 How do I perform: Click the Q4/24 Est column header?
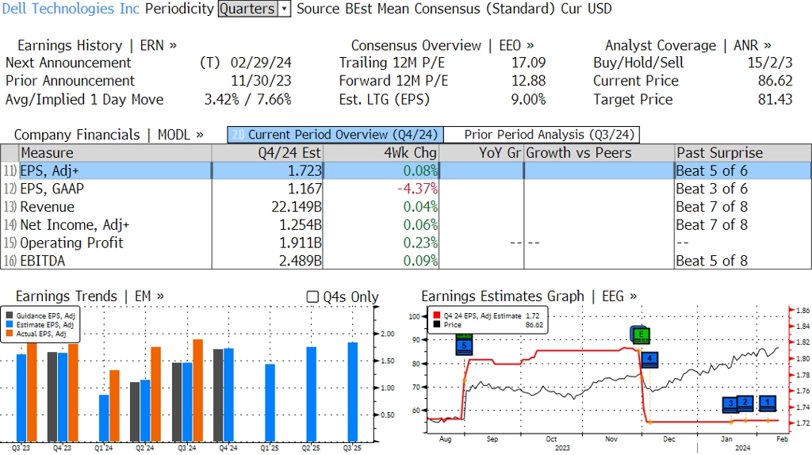pos(267,153)
